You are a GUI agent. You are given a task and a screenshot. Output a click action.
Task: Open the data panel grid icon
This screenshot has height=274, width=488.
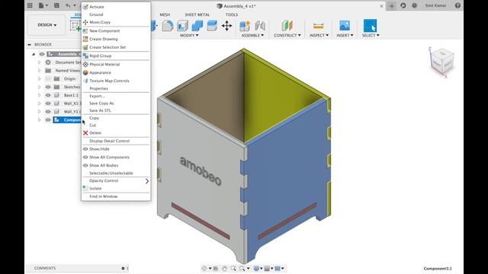(30, 5)
